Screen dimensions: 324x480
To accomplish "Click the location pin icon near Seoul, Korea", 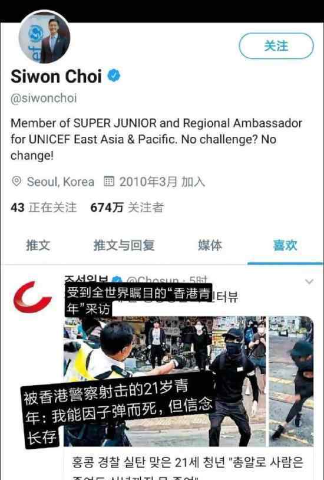I will [x=16, y=181].
